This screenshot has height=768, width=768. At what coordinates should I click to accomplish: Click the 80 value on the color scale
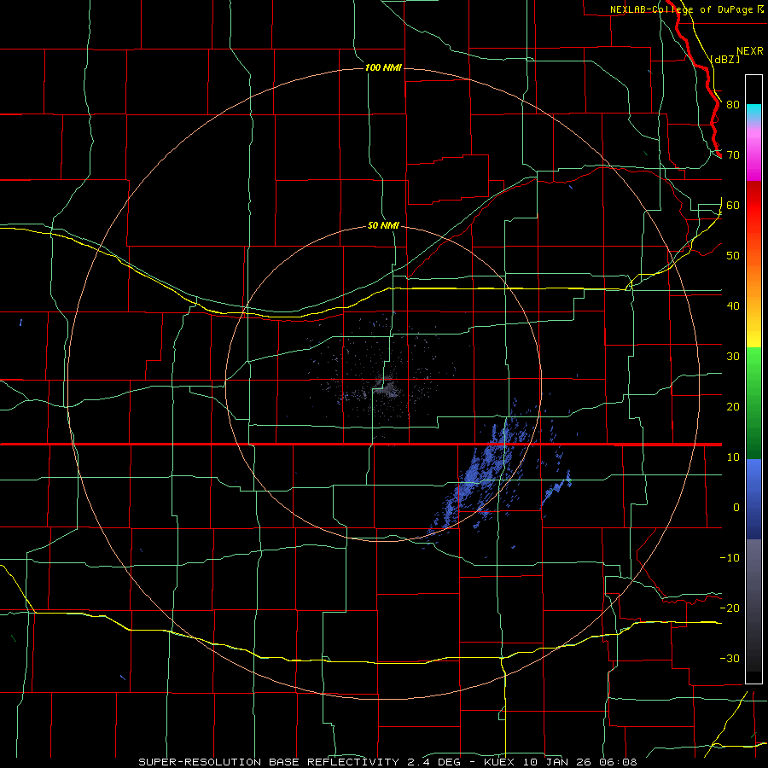pyautogui.click(x=733, y=105)
